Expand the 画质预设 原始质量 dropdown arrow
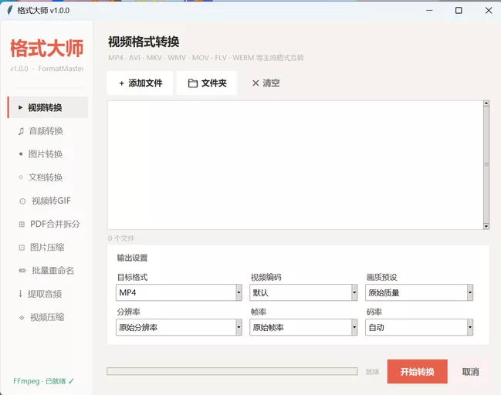This screenshot has width=501, height=395. coord(470,292)
